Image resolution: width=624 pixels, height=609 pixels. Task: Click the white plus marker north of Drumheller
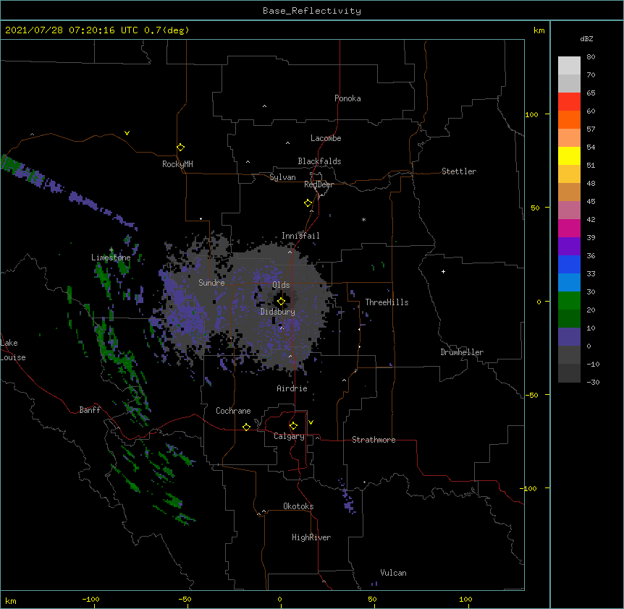click(x=443, y=271)
